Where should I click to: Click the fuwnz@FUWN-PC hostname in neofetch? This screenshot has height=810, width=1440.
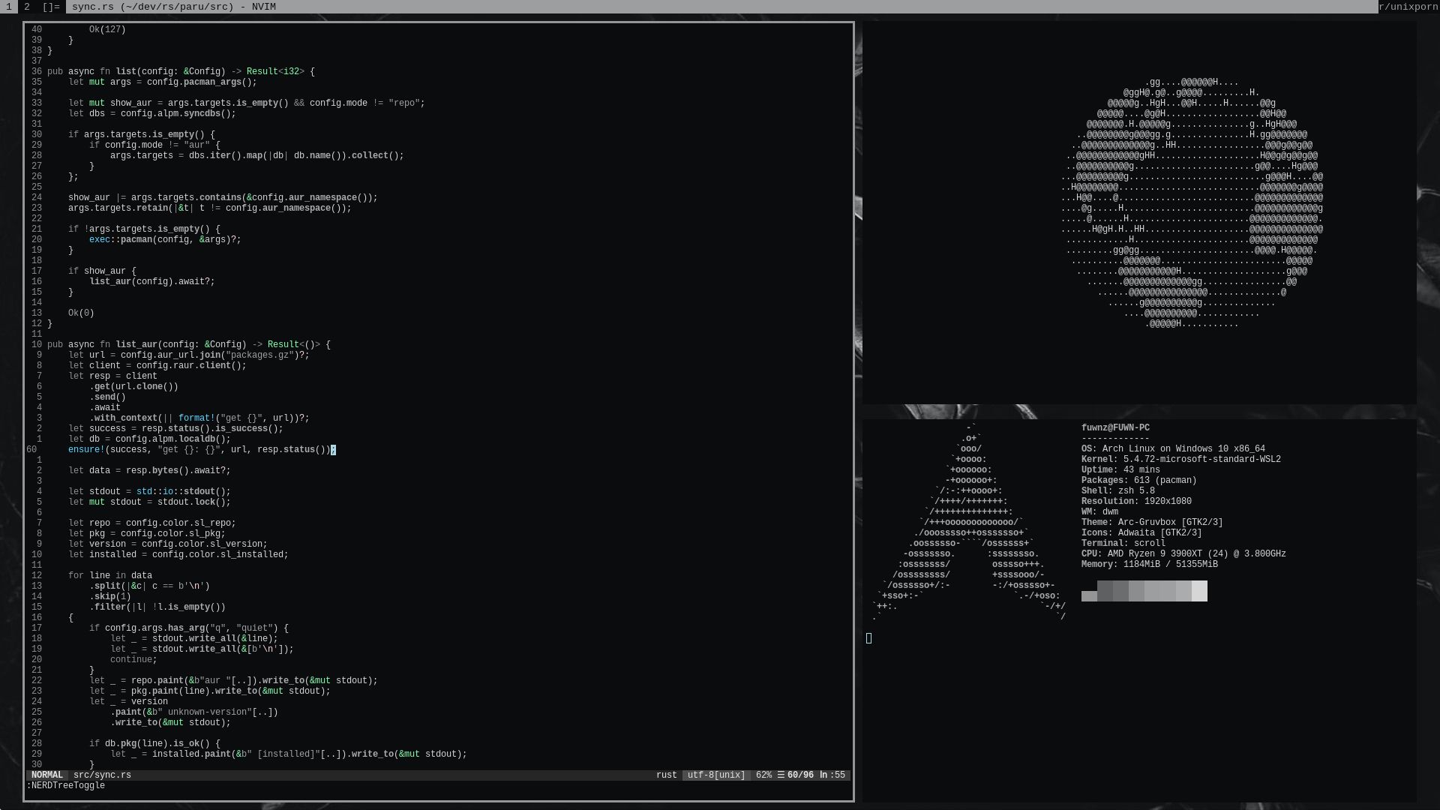1114,427
